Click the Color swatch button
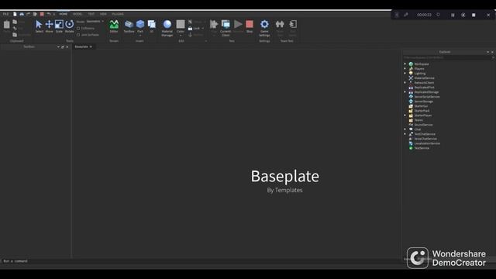Image resolution: width=496 pixels, height=279 pixels. [x=181, y=24]
